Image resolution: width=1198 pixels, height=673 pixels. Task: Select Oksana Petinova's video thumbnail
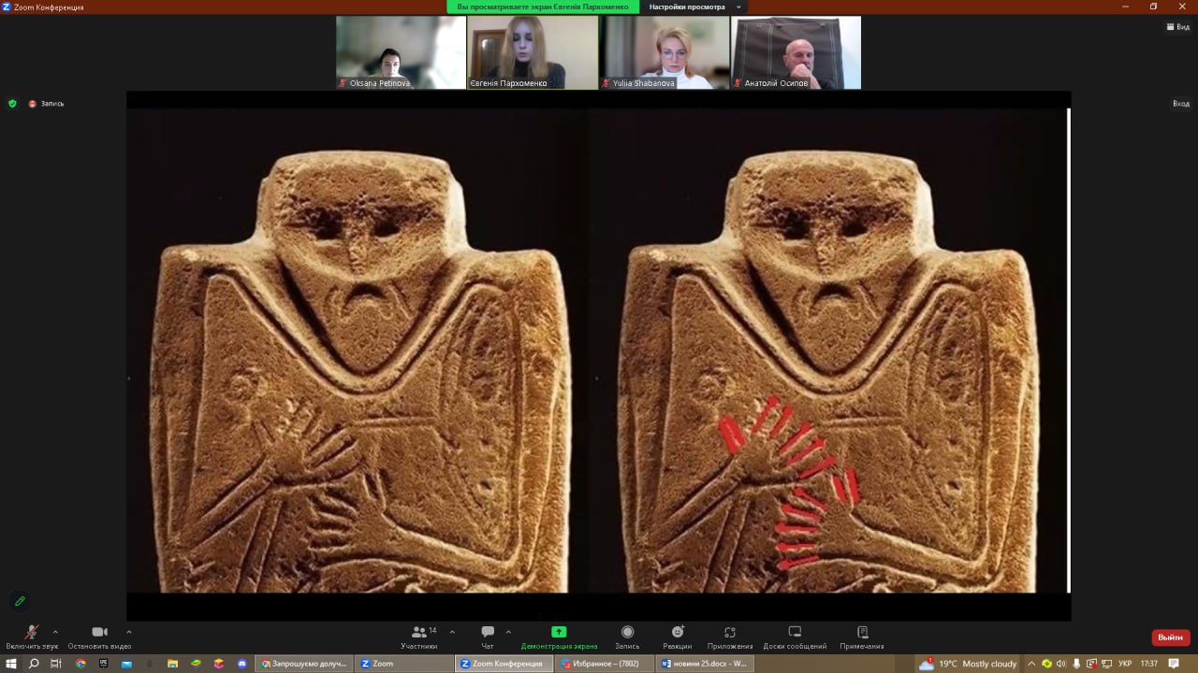coord(402,52)
